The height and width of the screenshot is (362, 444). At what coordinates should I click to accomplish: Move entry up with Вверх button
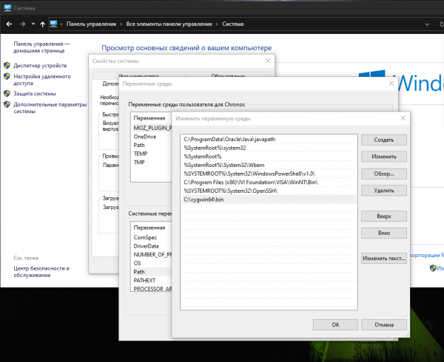383,216
